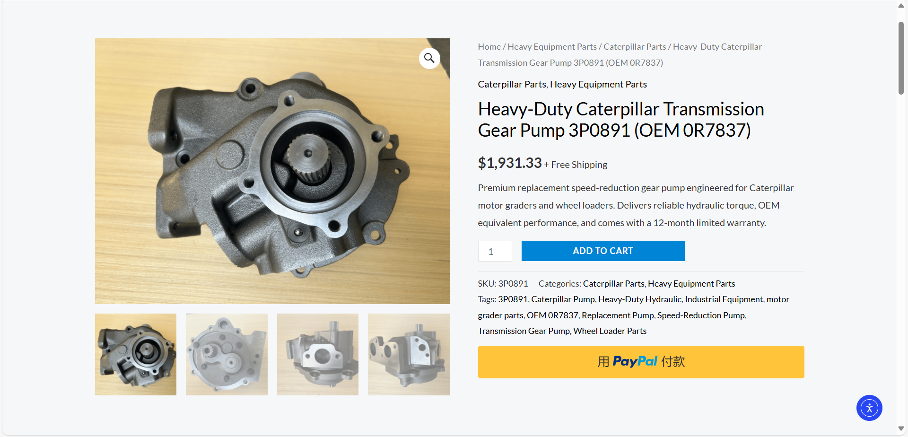The height and width of the screenshot is (437, 908).
Task: Click the quantity input field
Action: point(495,251)
